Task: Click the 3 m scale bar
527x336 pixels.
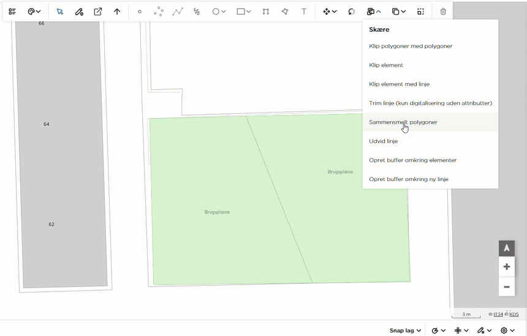Action: [466, 315]
